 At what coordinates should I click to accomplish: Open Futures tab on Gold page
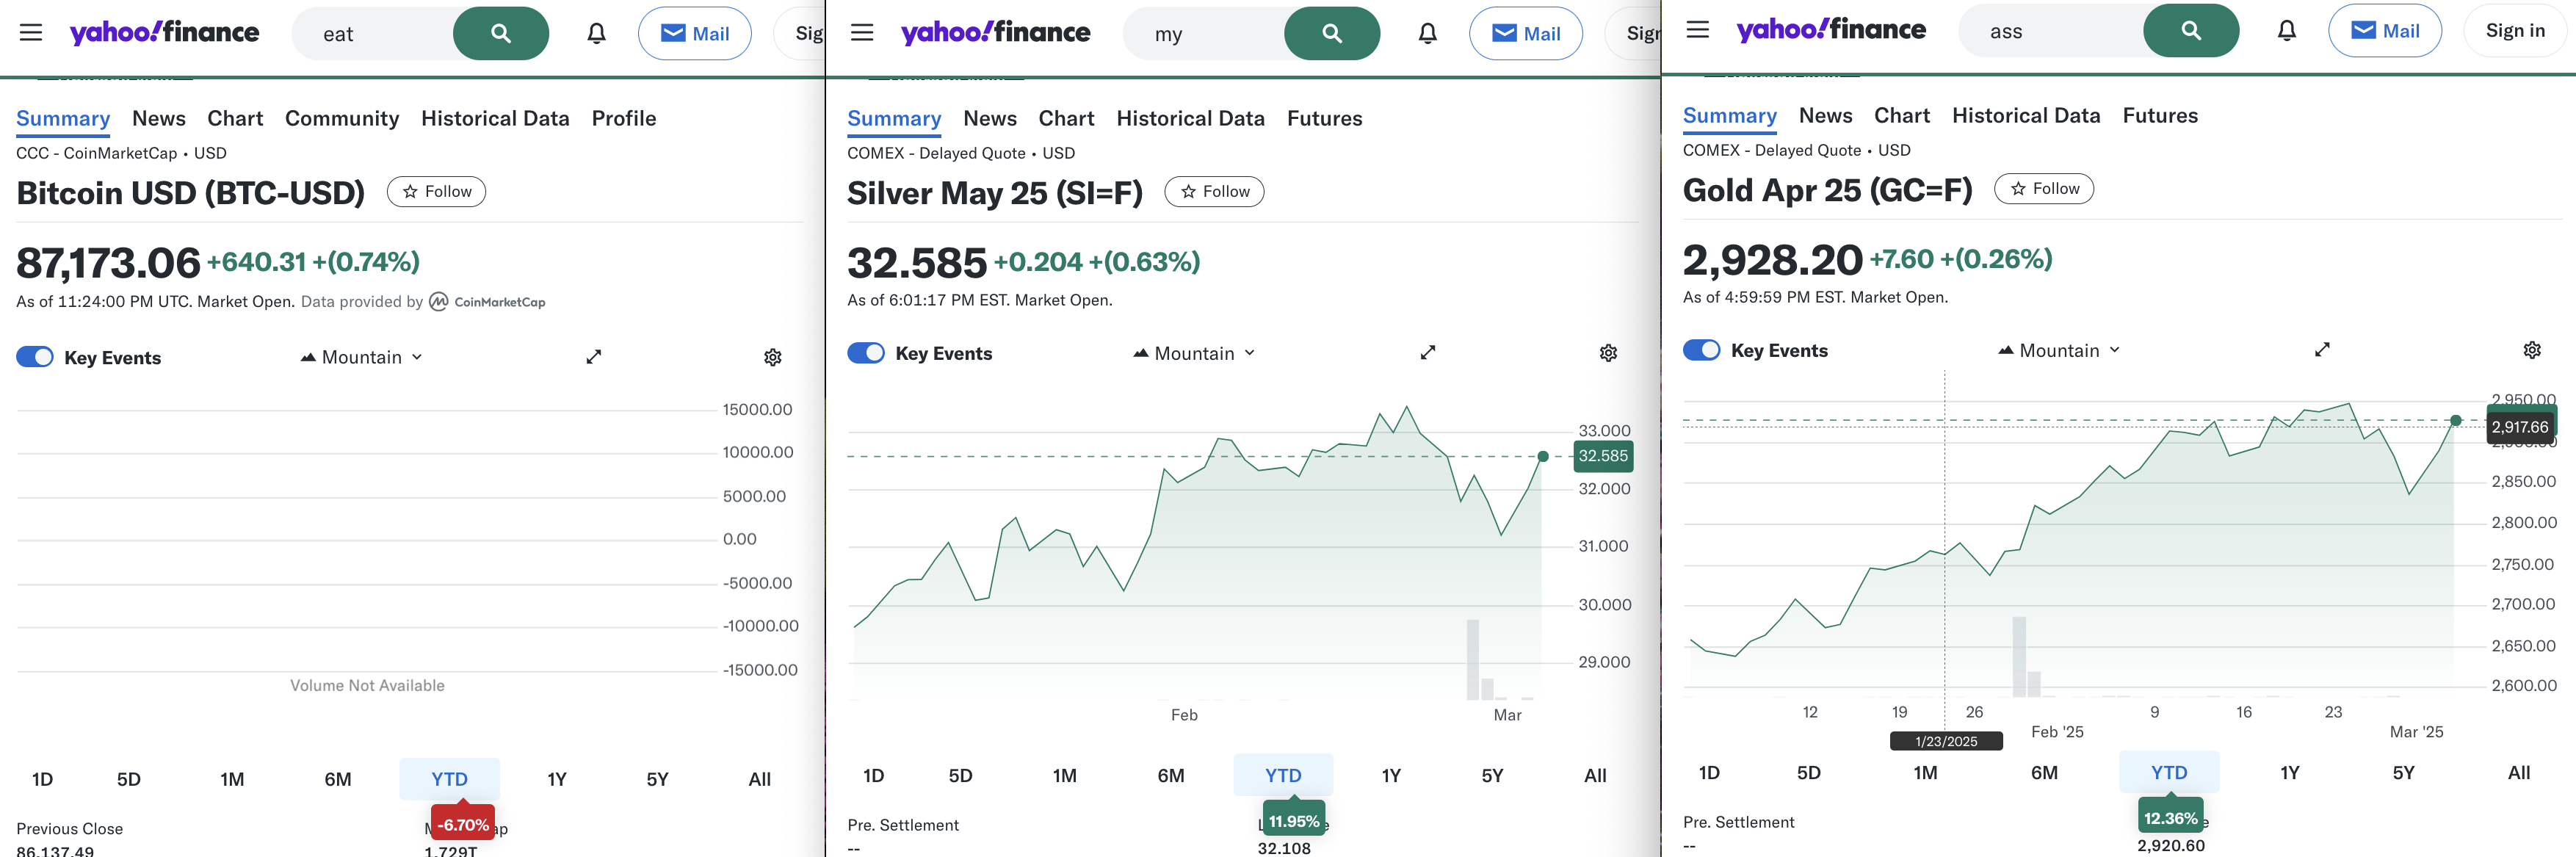point(2159,115)
